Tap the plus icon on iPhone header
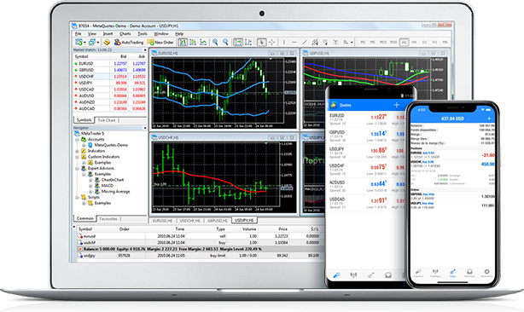Screen dimensions: 524x312 pyautogui.click(x=489, y=118)
